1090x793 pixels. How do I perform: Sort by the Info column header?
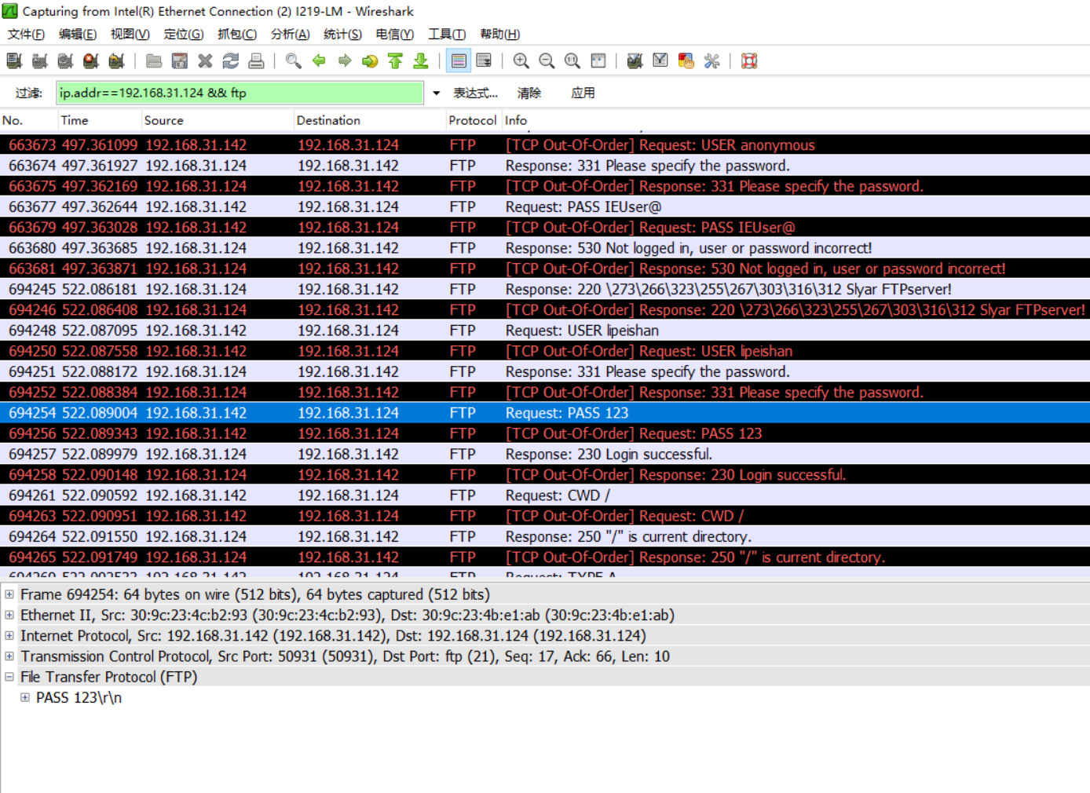[x=796, y=120]
